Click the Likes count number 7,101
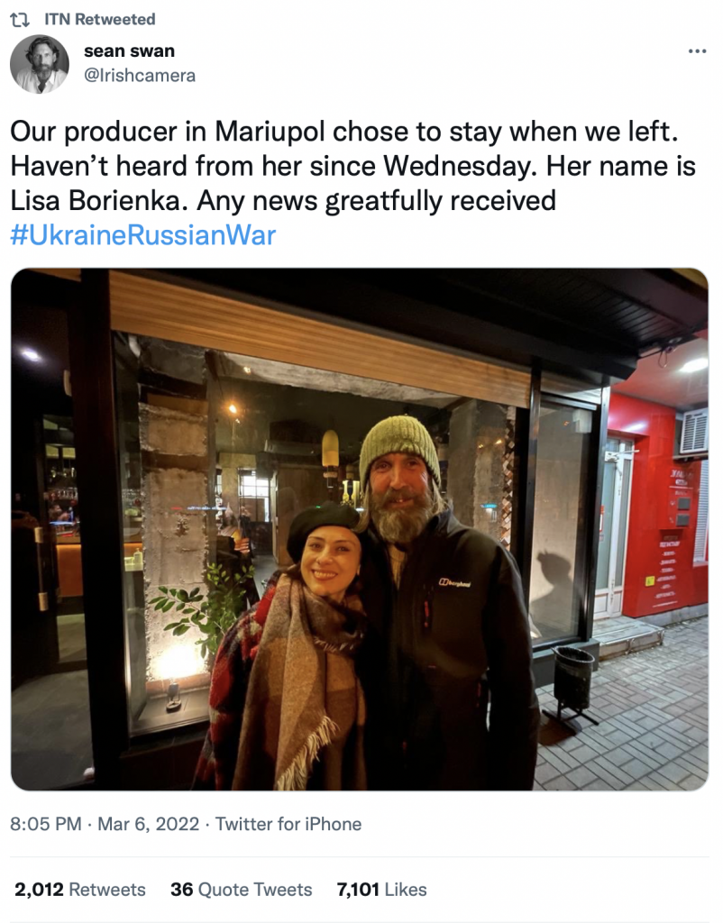Screen dimensions: 723x923 pos(358,889)
